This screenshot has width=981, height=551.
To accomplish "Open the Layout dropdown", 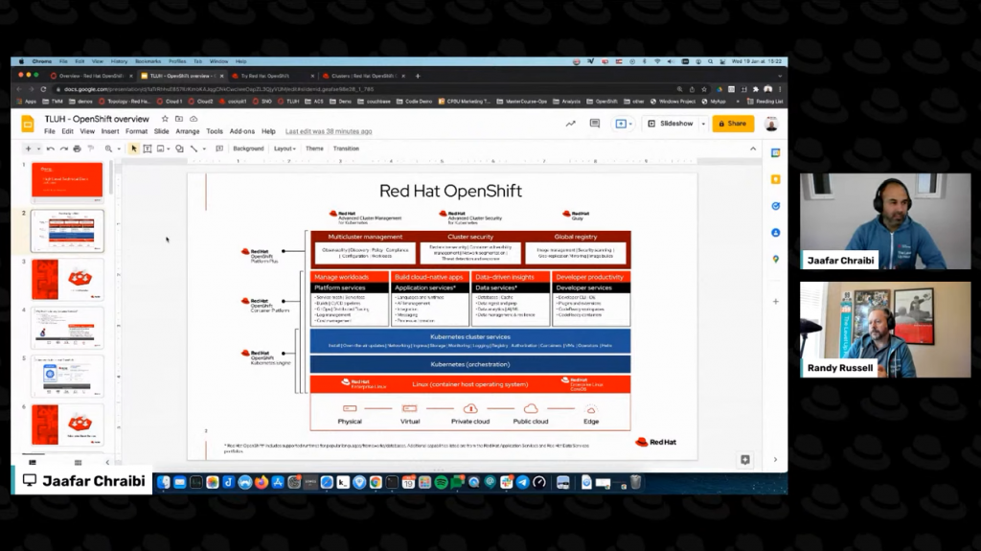I will tap(285, 149).
